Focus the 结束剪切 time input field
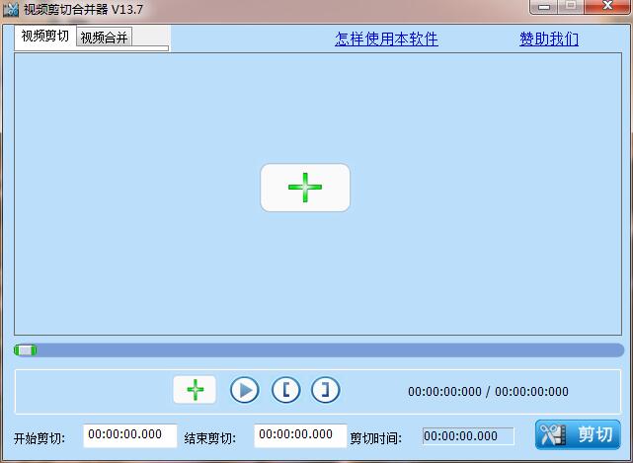 300,435
